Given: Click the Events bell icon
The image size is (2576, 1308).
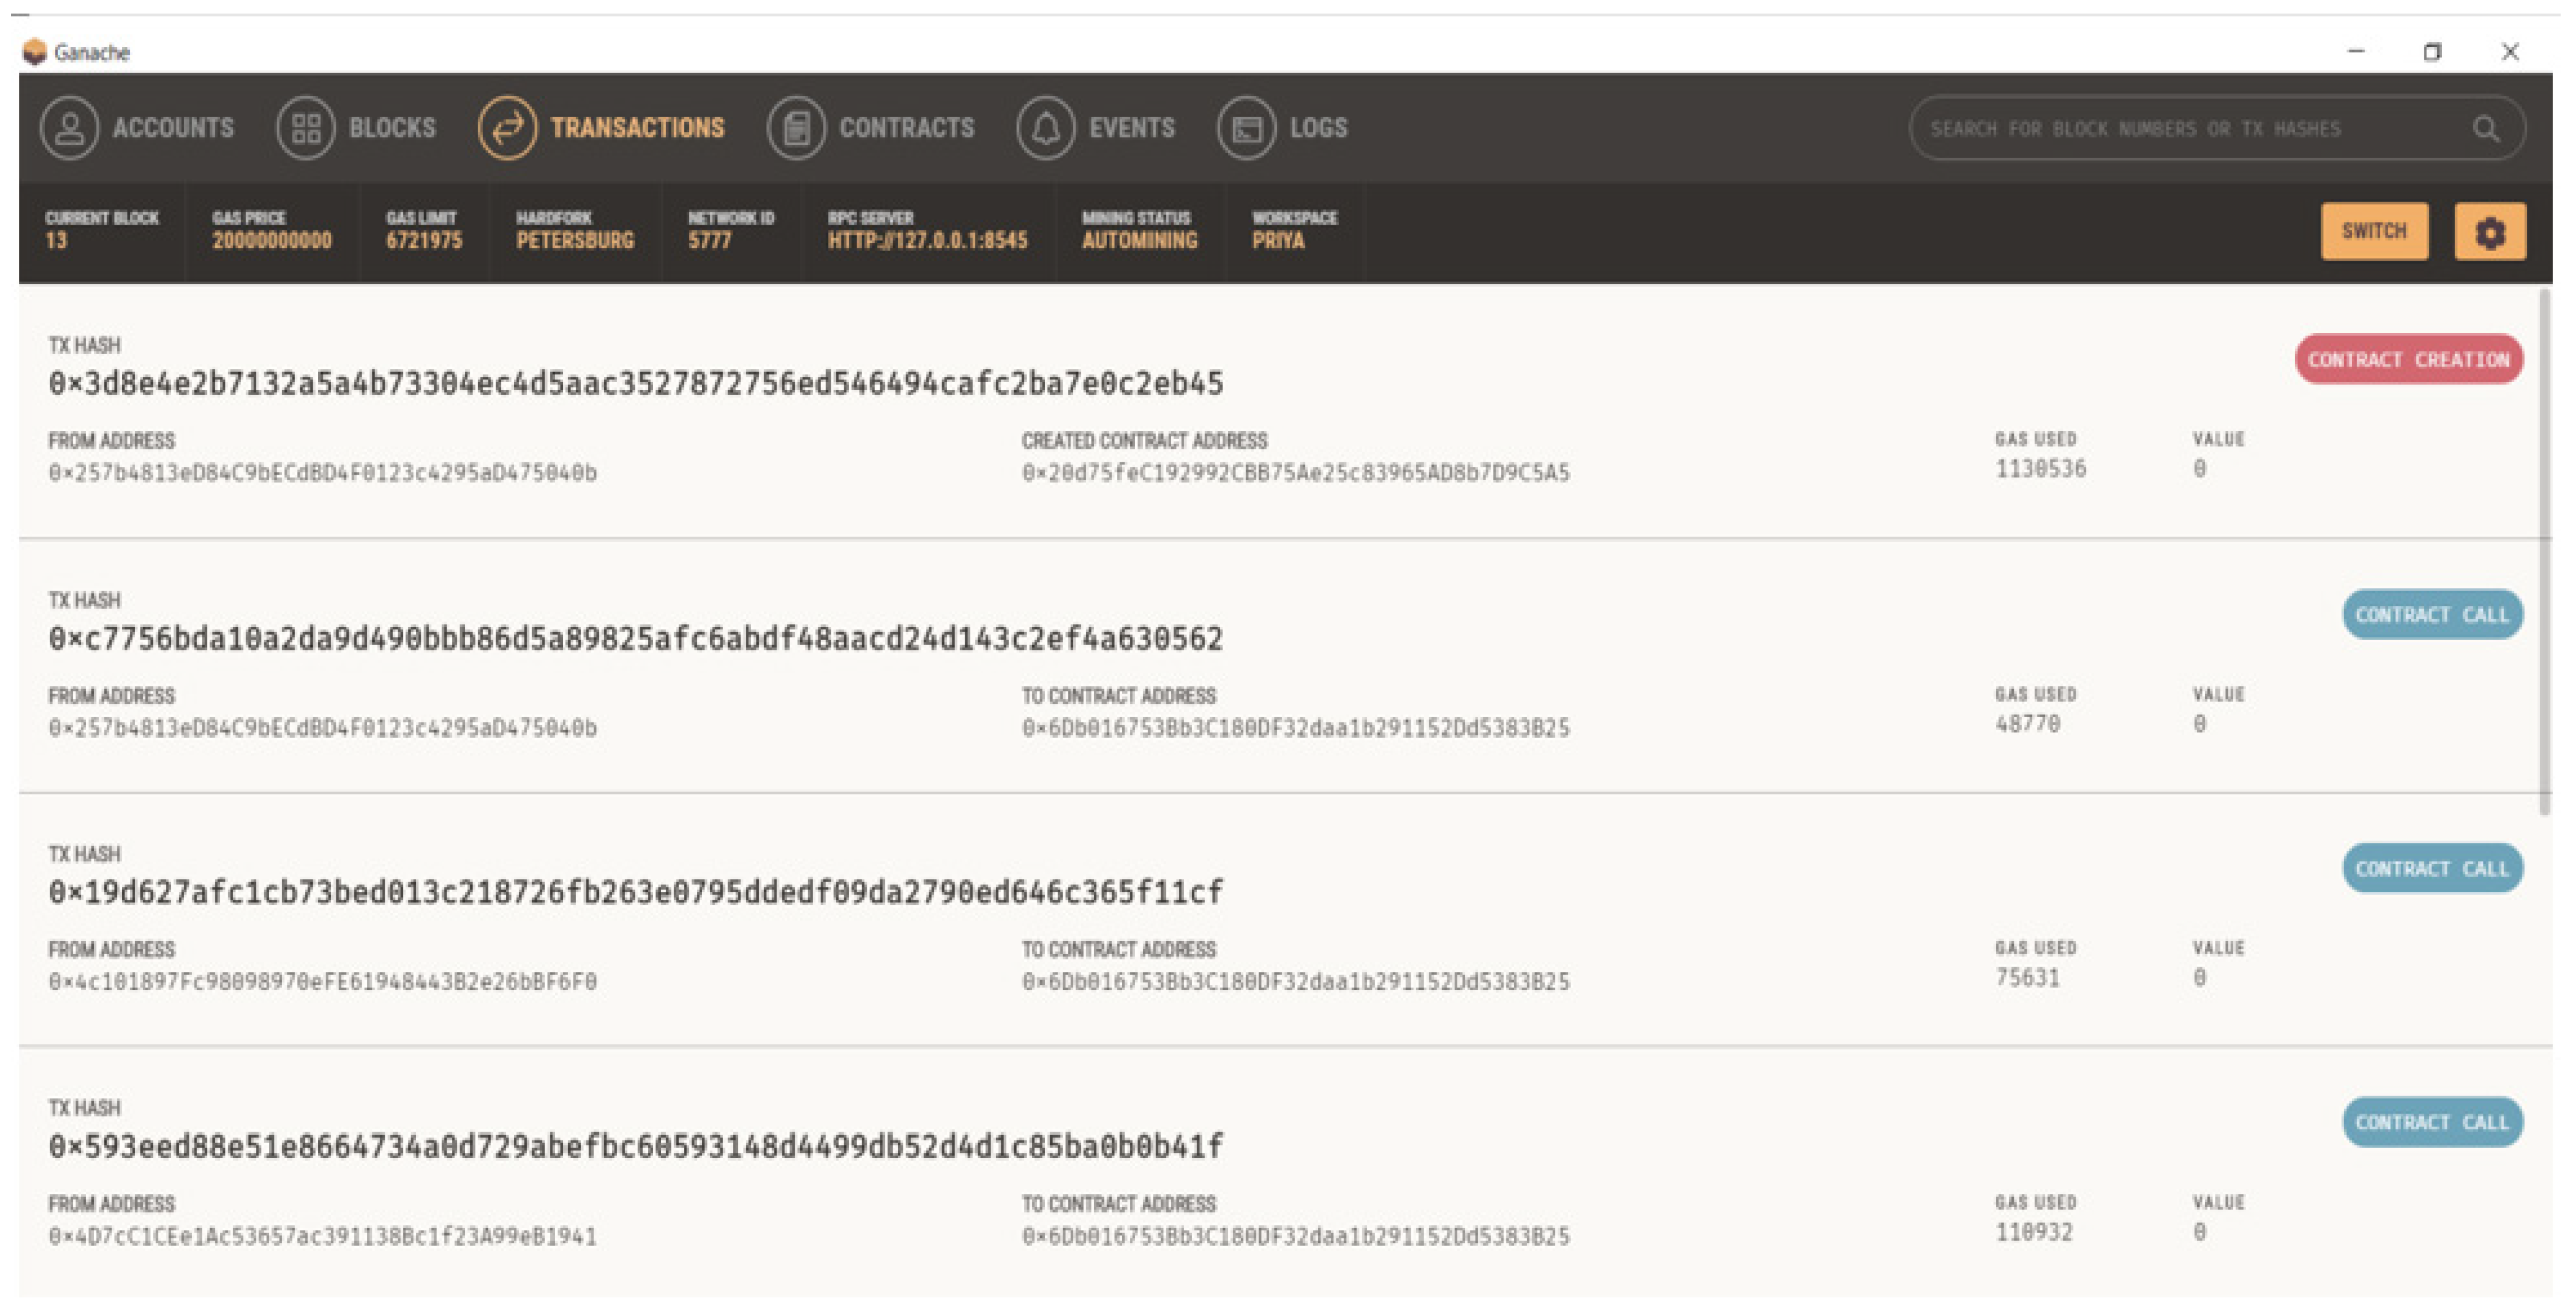Looking at the screenshot, I should (1045, 128).
